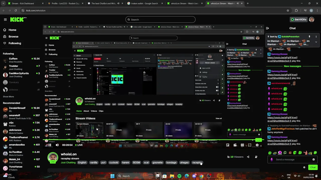The height and width of the screenshot is (180, 321).
Task: Expand Show More under Following list
Action: [x=8, y=96]
